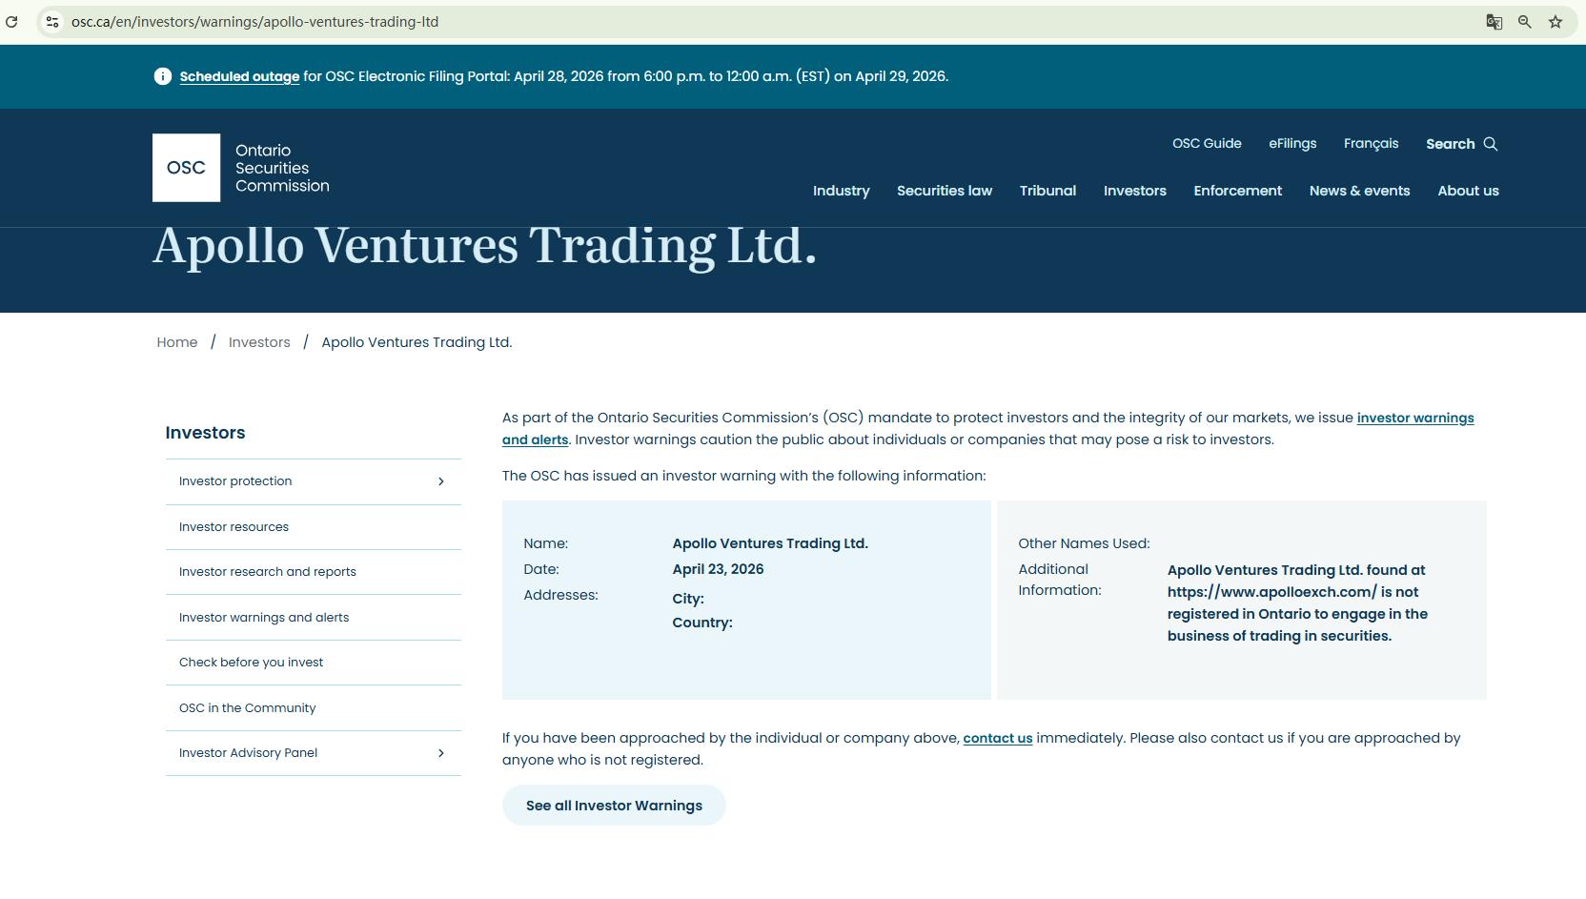Click the Home breadcrumb

coord(177,342)
